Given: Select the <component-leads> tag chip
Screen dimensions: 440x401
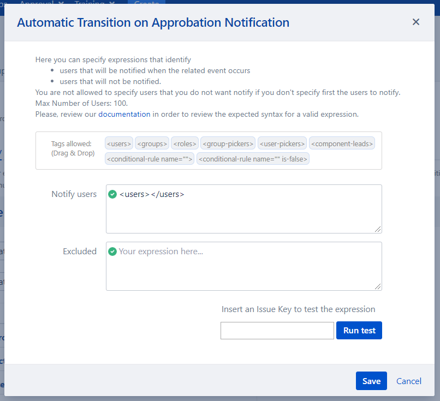Looking at the screenshot, I should [x=342, y=144].
